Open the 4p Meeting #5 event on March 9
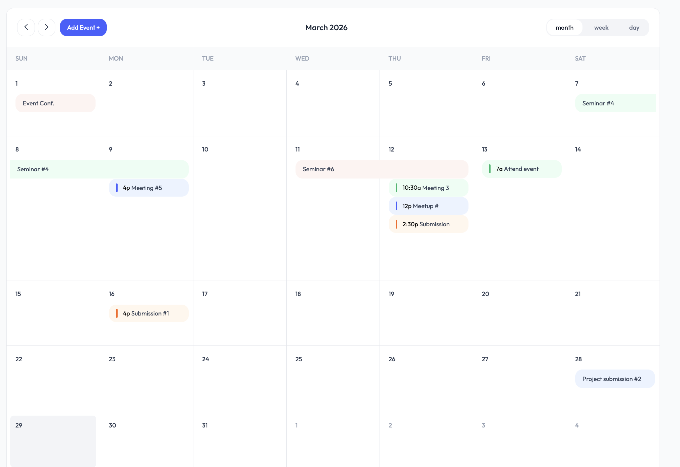This screenshot has height=467, width=680. click(149, 188)
